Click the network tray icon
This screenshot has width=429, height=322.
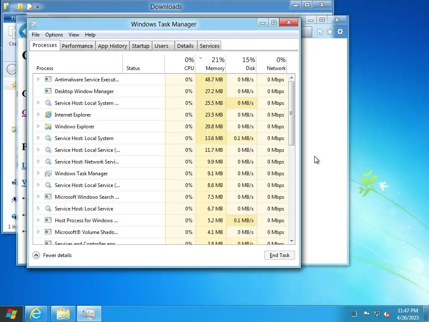pyautogui.click(x=377, y=314)
